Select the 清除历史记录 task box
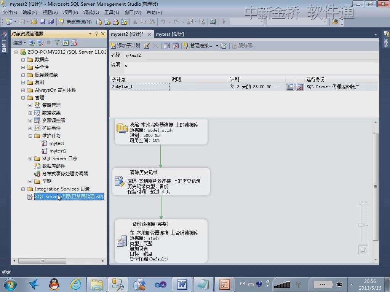The height and width of the screenshot is (292, 390). coord(161,181)
